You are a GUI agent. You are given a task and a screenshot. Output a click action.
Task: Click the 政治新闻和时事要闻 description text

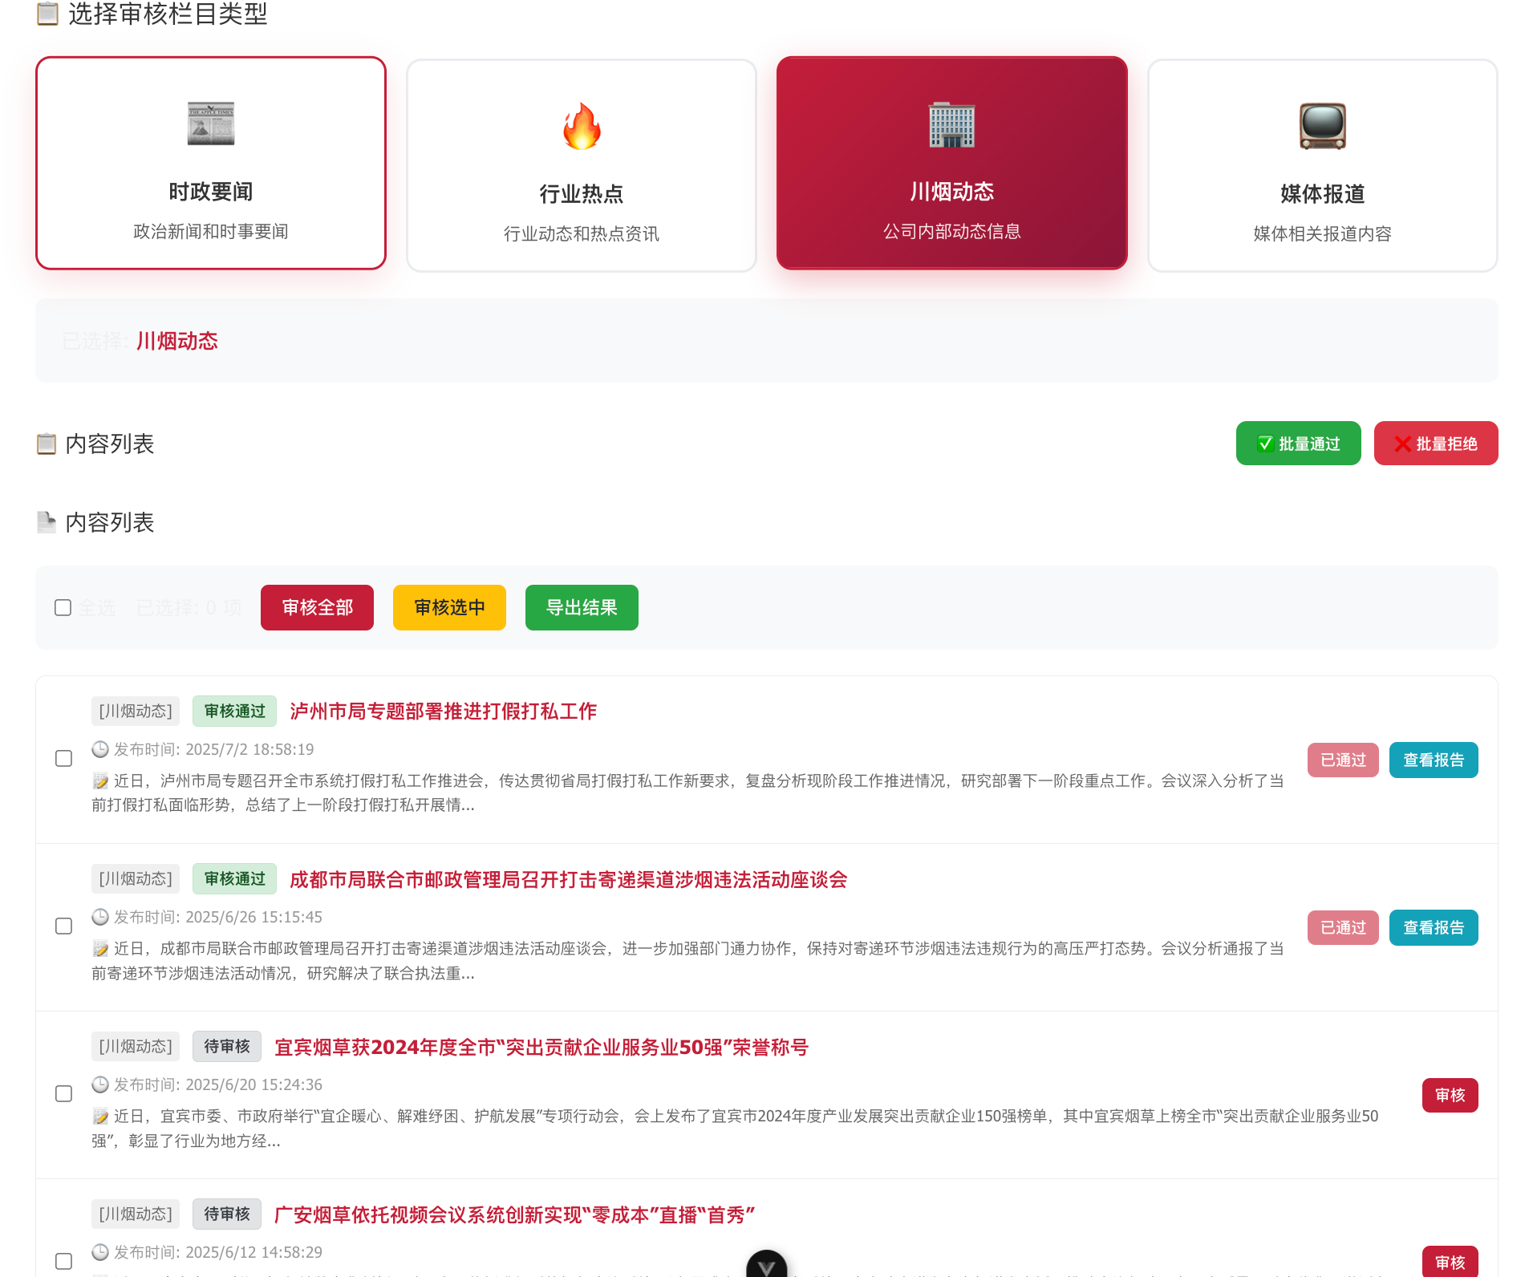[211, 232]
